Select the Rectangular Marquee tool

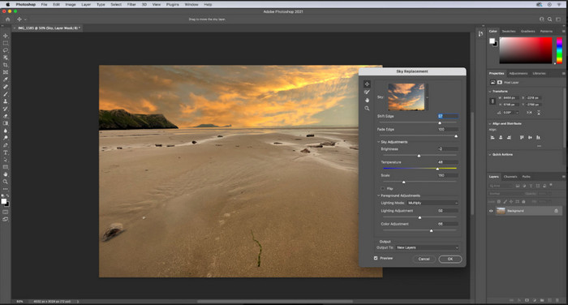click(6, 43)
